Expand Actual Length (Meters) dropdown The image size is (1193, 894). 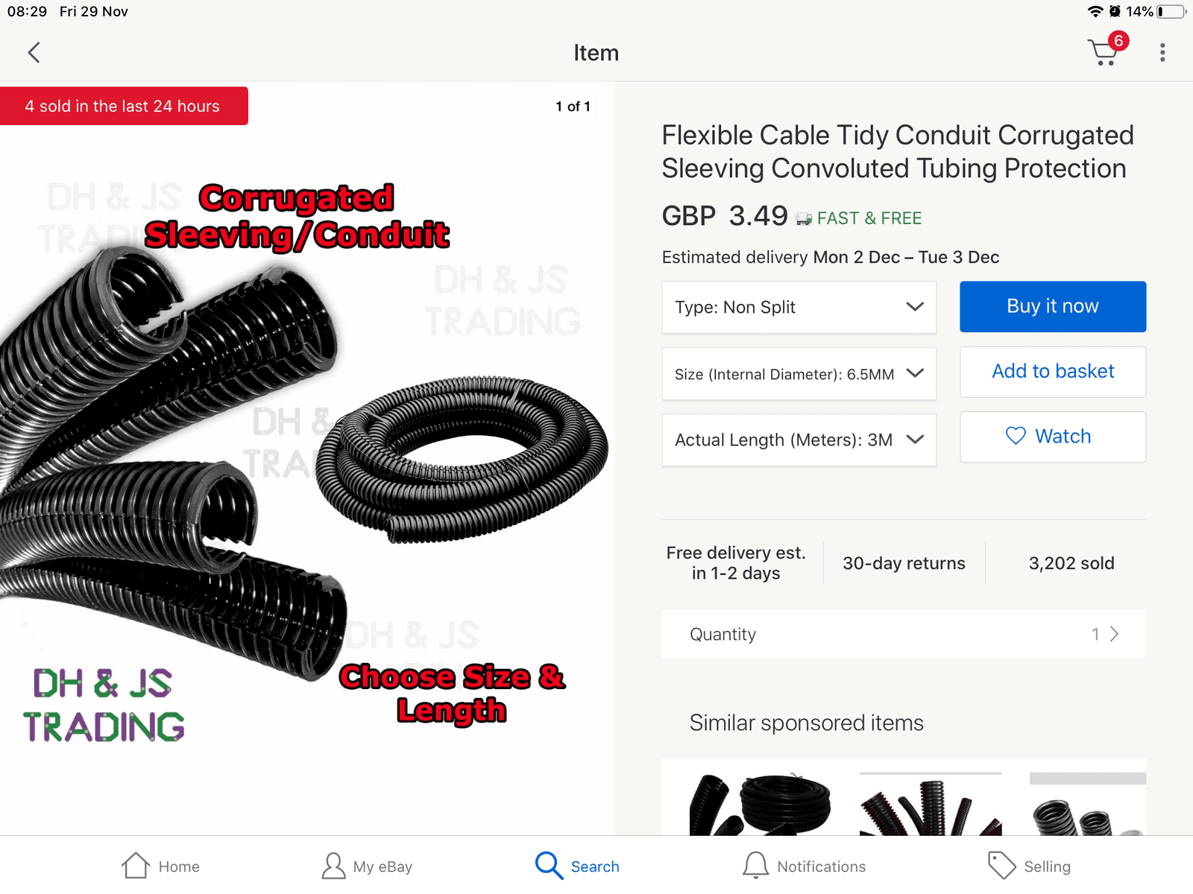pyautogui.click(x=799, y=440)
